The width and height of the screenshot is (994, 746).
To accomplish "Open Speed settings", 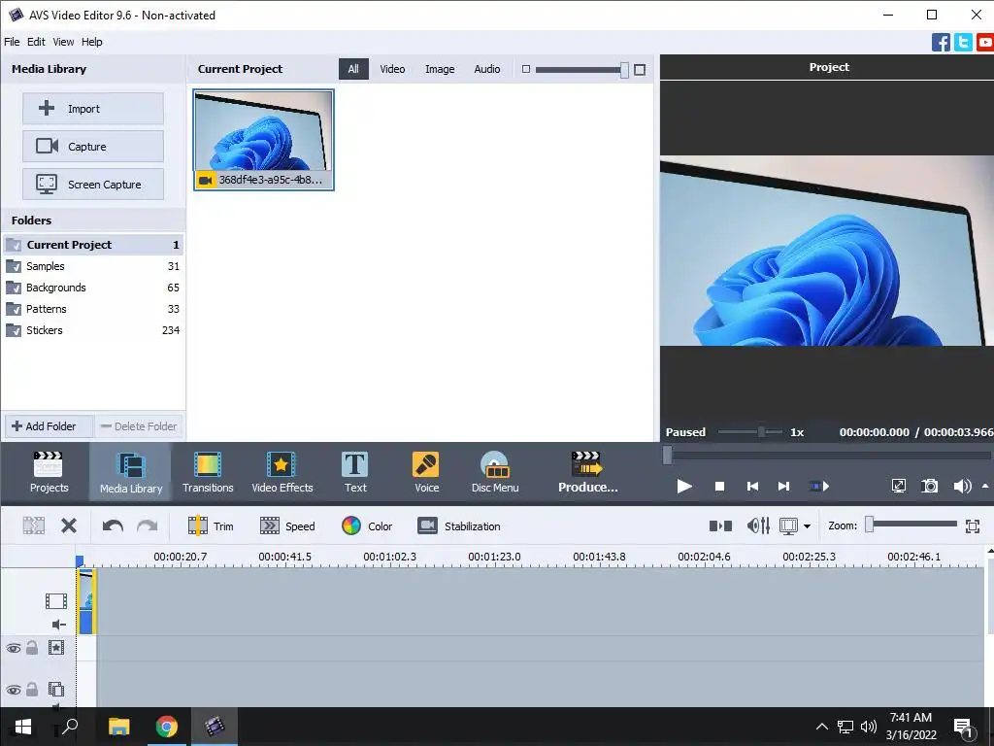I will pos(287,526).
